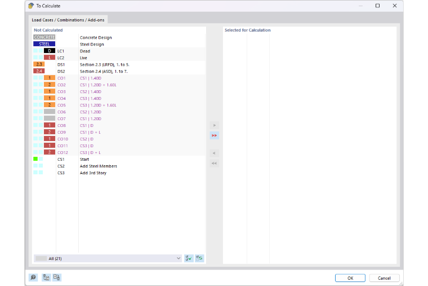428x286 pixels.
Task: Select CO11 CS3 | D row
Action: click(x=119, y=146)
